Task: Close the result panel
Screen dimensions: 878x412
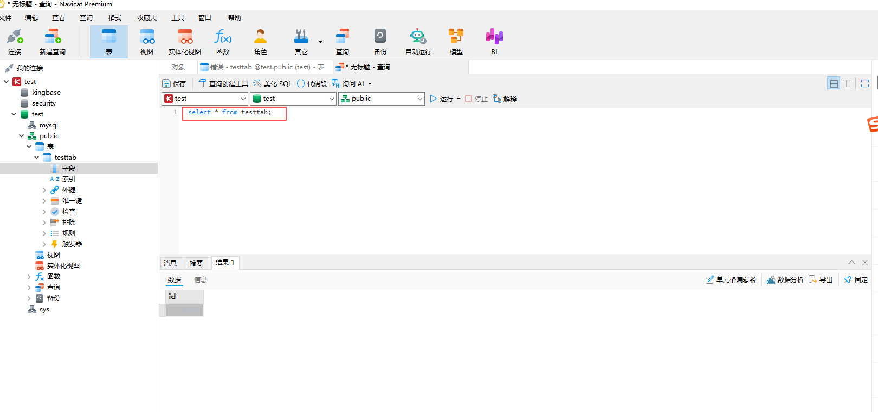Action: [865, 263]
